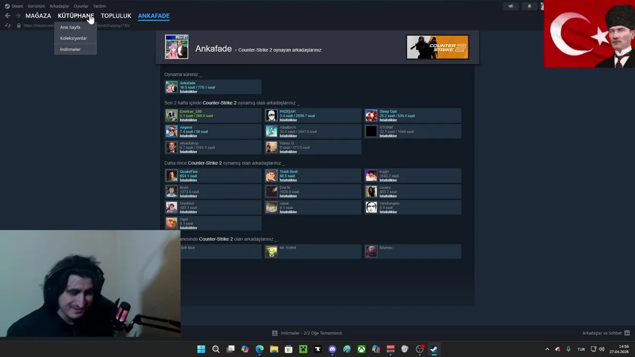Open Xbox app from the taskbar
The image size is (635, 357).
[362, 349]
